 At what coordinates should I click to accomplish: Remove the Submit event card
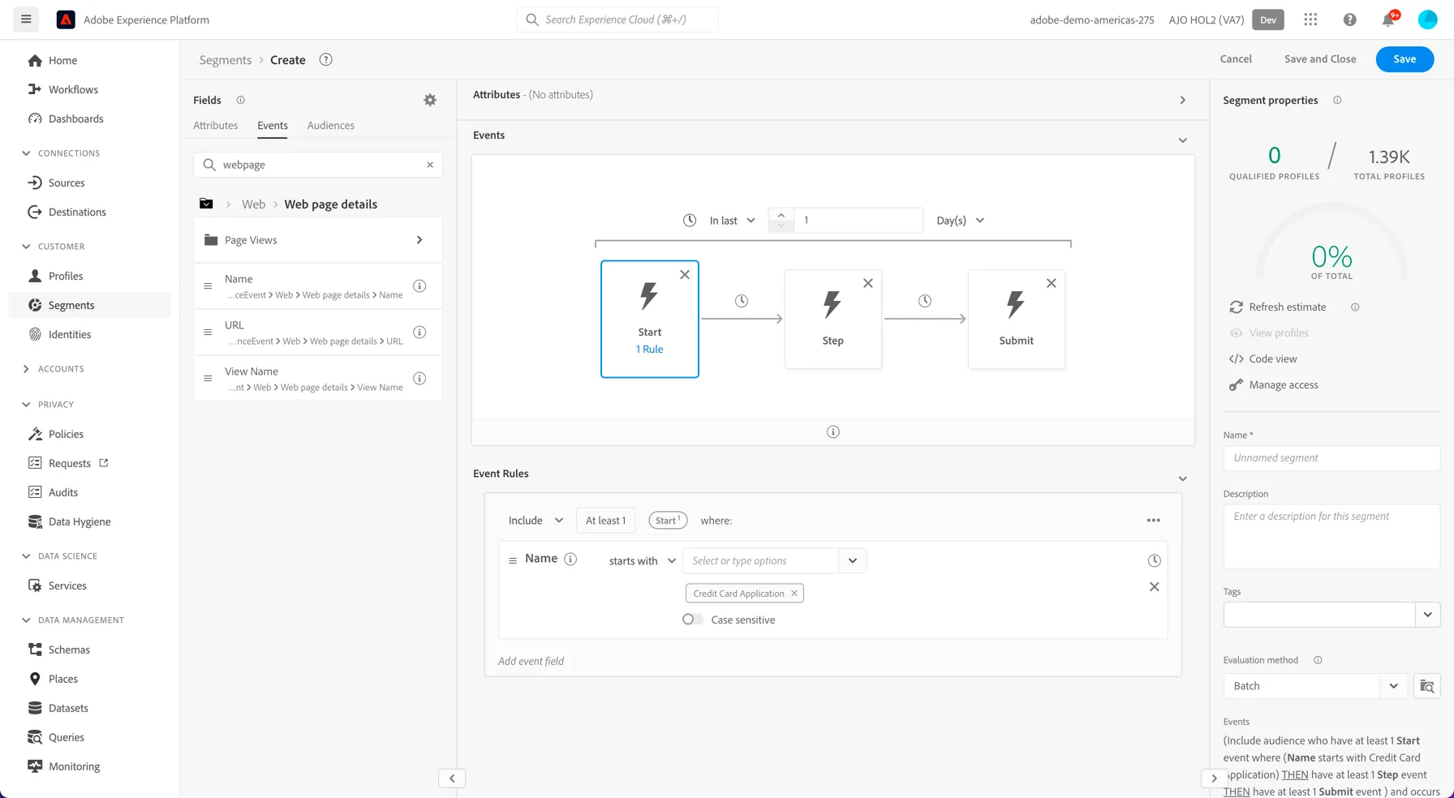click(x=1052, y=283)
